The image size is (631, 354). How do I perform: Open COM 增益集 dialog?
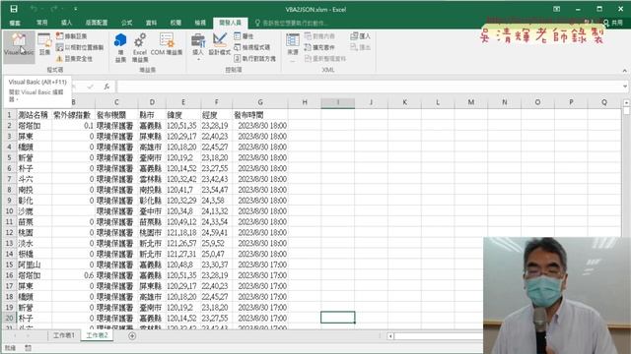coord(167,45)
